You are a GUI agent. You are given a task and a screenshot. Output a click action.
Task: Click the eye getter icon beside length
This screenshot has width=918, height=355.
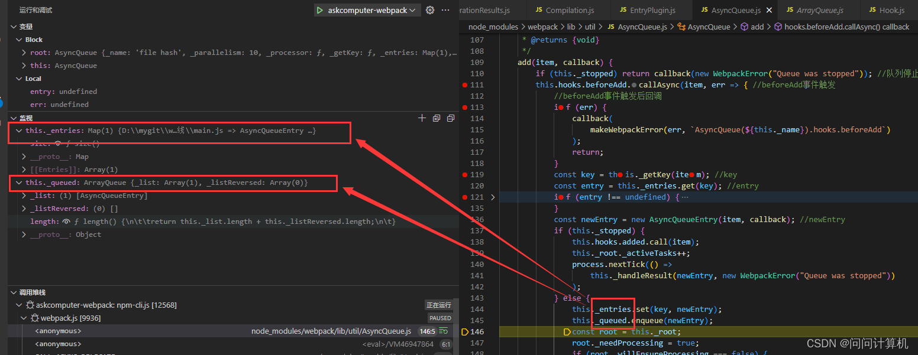pyautogui.click(x=67, y=222)
